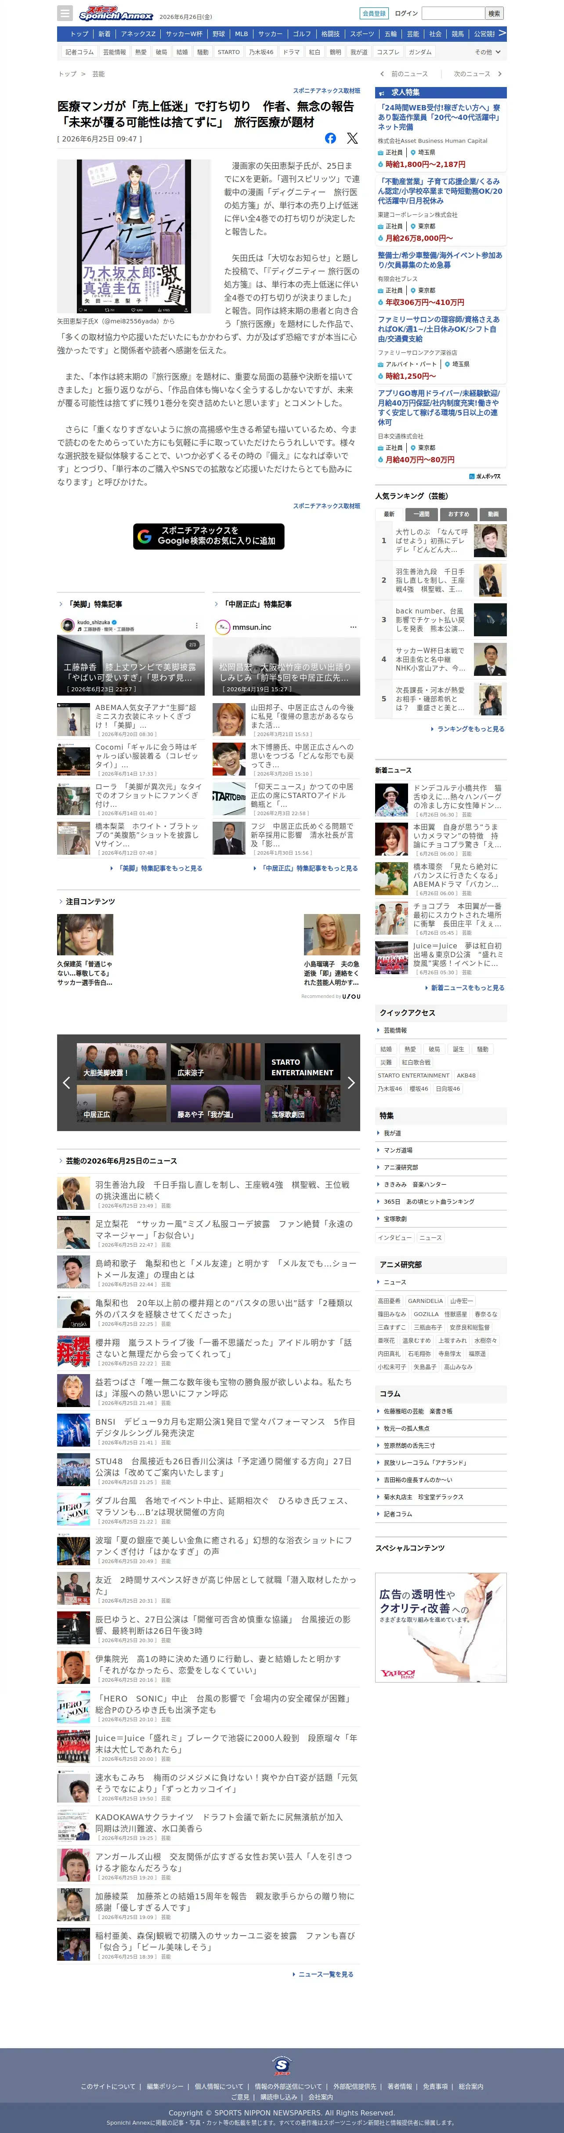
Task: Select the 動画 ranking tab
Action: pos(493,513)
